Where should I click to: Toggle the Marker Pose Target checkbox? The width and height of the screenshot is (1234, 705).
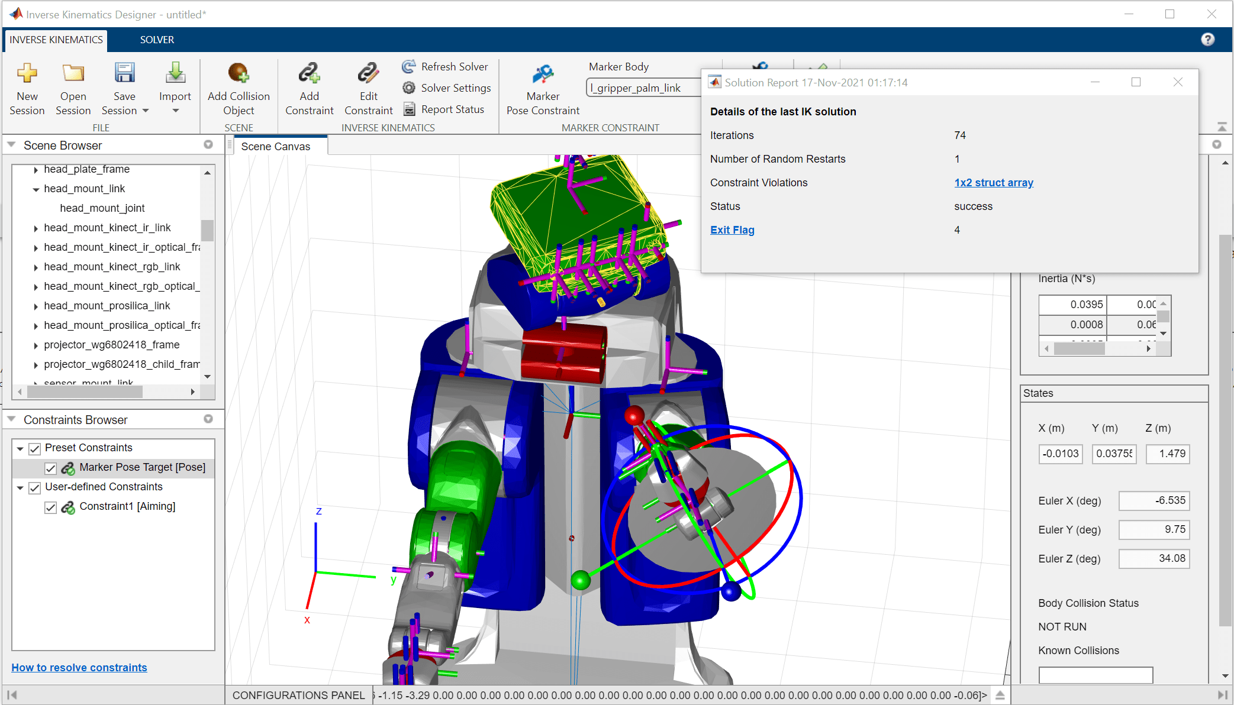click(x=51, y=468)
